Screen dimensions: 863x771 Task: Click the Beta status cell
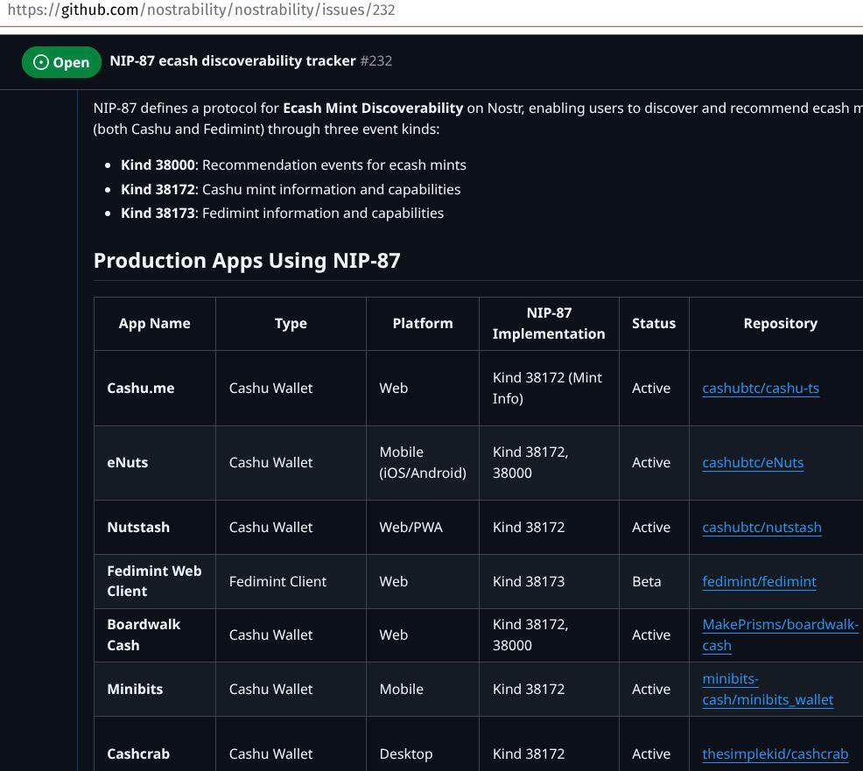click(x=654, y=581)
